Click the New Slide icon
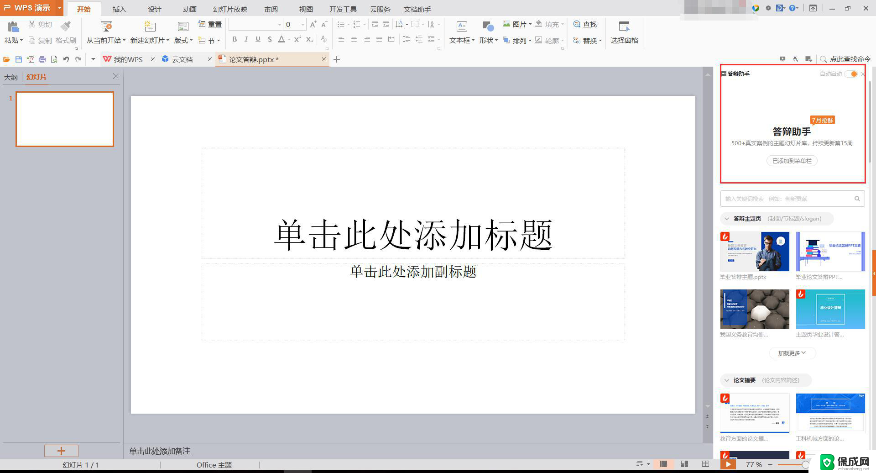This screenshot has height=473, width=876. [x=150, y=26]
